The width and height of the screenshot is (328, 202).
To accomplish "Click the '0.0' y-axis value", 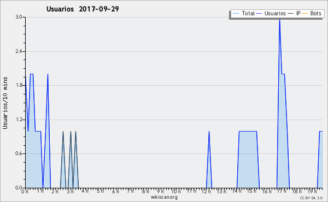I will coord(19,188).
